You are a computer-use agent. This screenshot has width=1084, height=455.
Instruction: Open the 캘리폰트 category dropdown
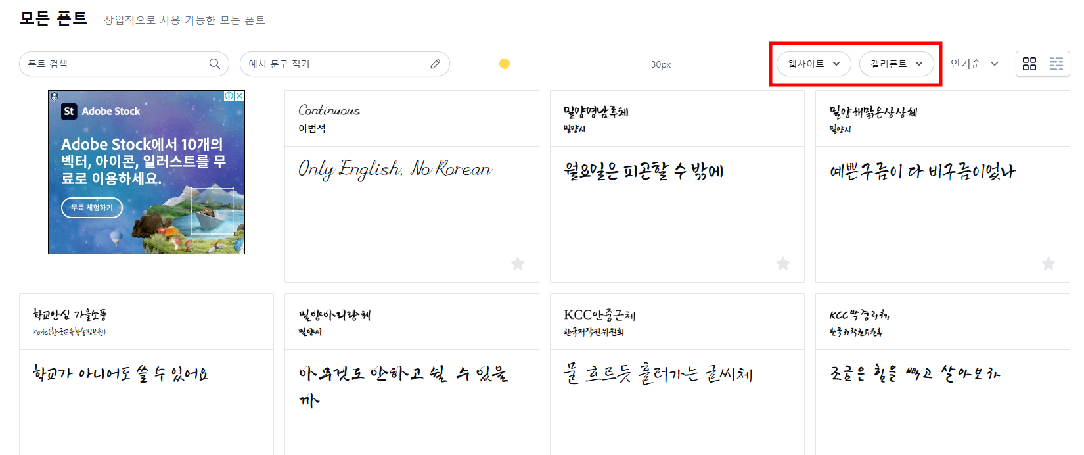coord(897,64)
